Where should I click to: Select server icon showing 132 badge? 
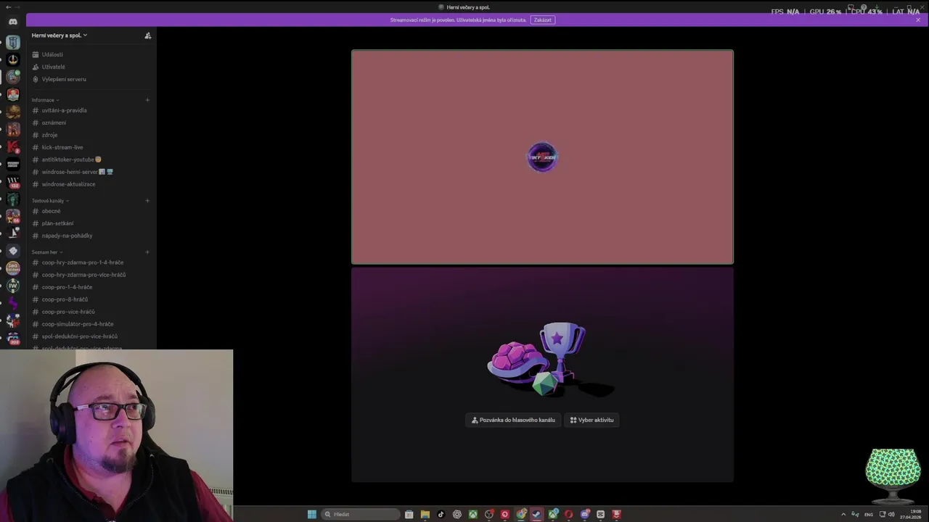point(13,182)
